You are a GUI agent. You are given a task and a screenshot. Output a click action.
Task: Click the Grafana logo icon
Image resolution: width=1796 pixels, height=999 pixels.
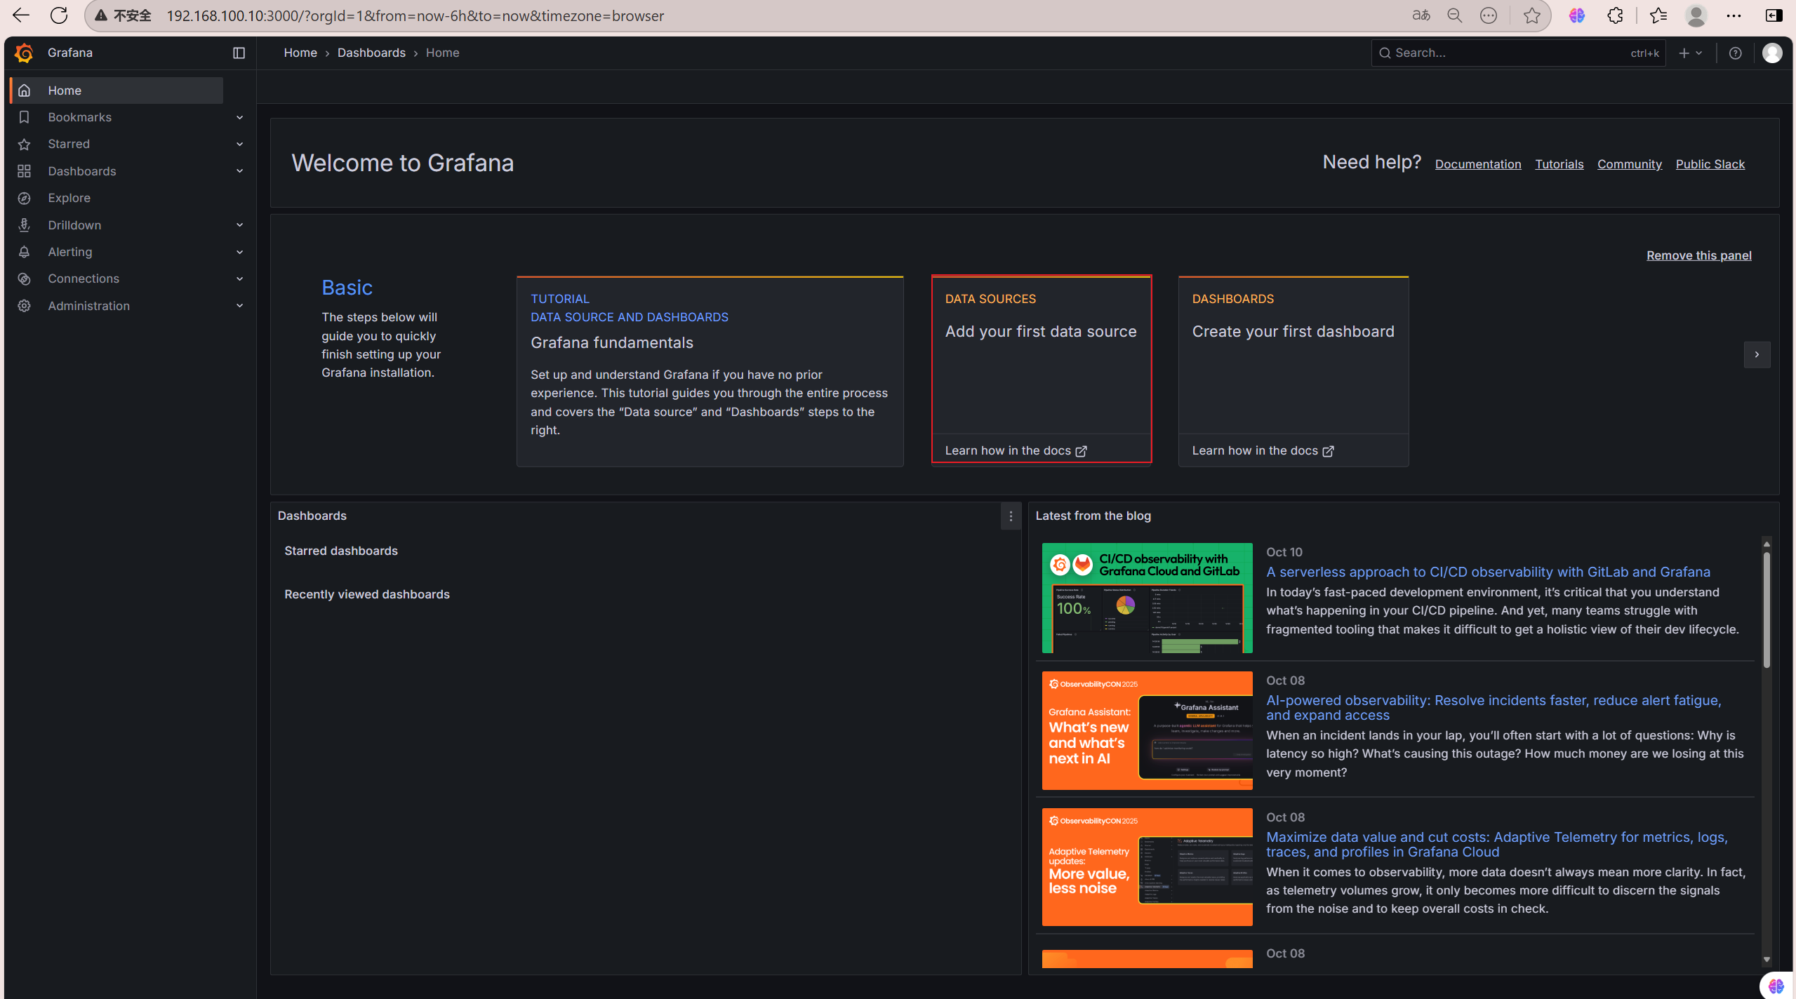24,53
